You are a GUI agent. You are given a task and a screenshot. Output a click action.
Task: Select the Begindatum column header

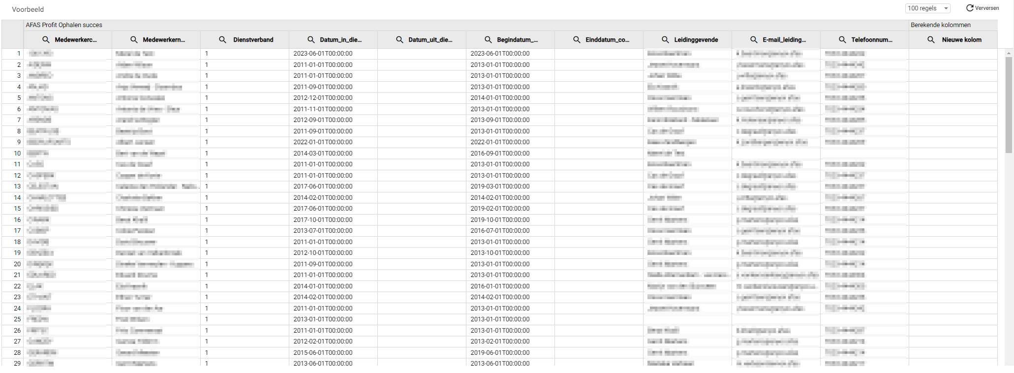pos(517,40)
